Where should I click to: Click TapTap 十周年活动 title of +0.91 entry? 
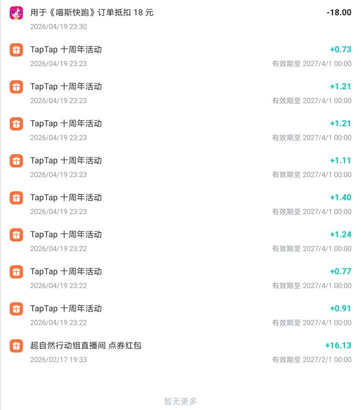[66, 308]
